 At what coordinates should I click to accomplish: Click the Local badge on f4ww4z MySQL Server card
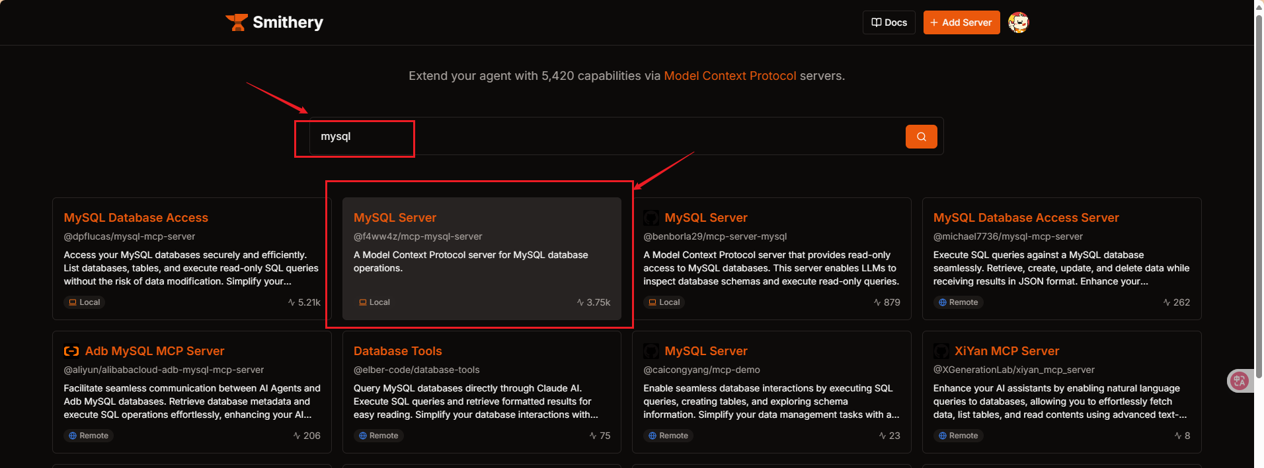pyautogui.click(x=374, y=302)
